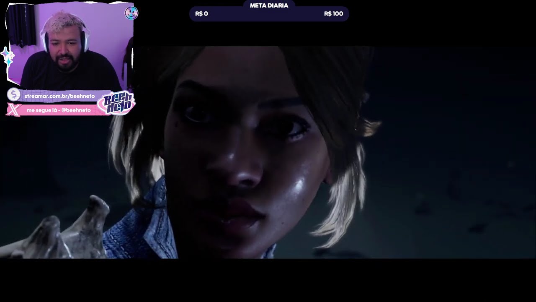Click the daily goal progress bar
This screenshot has width=536, height=302.
269,14
